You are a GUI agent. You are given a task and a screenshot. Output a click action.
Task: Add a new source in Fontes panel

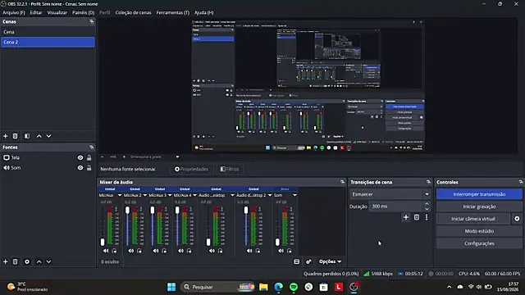pos(6,261)
